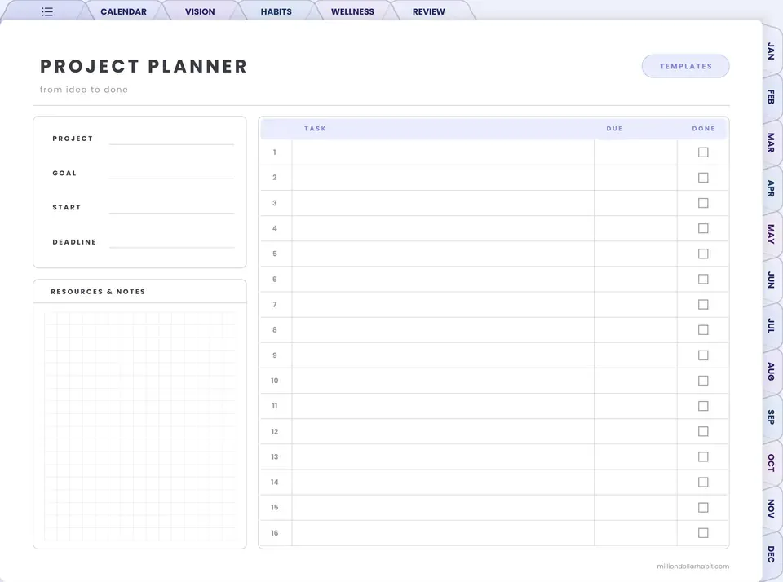Click the task cell in row 8
The height and width of the screenshot is (582, 783).
pos(443,330)
